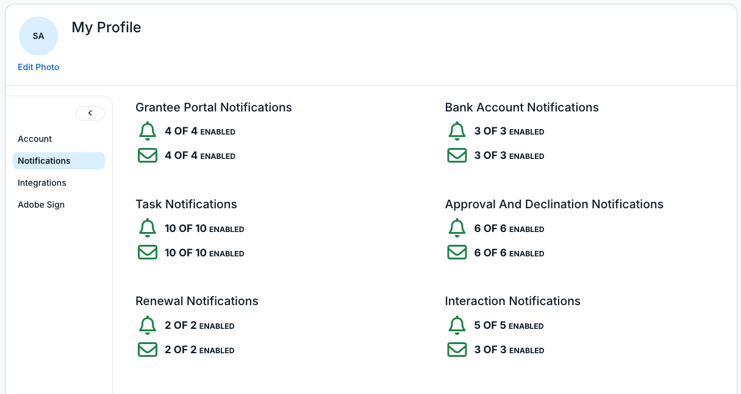
Task: Click the Approval And Declination Notifications heading
Action: [x=554, y=204]
